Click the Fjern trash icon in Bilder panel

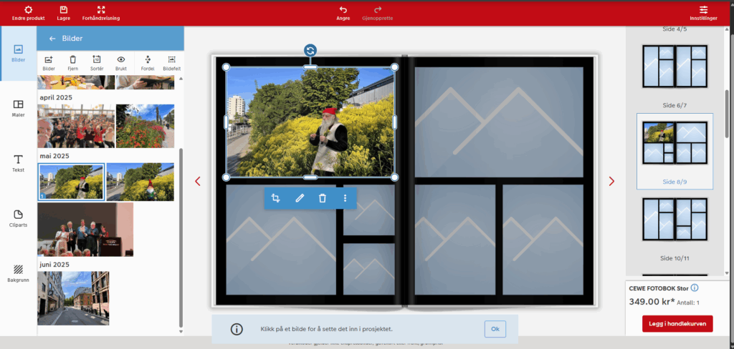(72, 63)
